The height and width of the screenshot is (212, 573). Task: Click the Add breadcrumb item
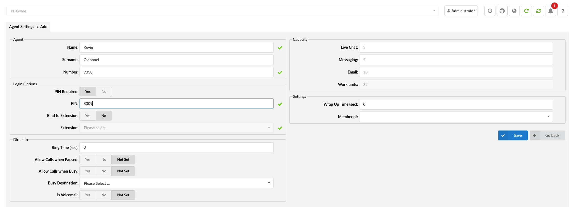click(x=44, y=27)
